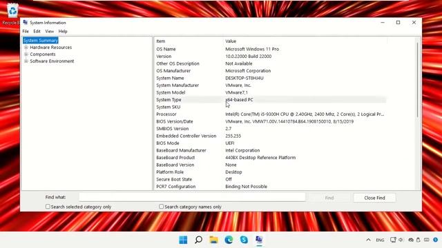442x248 pixels.
Task: Click value DESKTOP-ST8HJ4U
Action: [244, 78]
